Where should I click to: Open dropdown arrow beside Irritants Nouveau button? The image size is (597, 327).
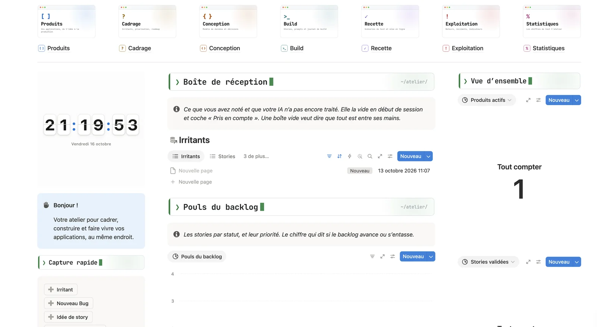(428, 156)
